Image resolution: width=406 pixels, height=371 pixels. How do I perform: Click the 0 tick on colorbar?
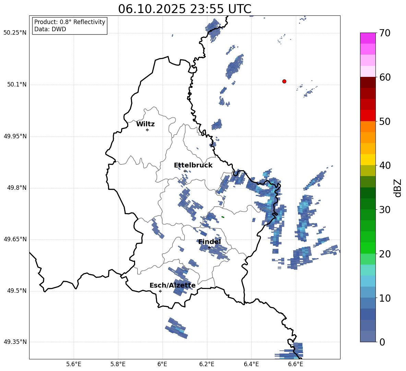[x=382, y=342]
